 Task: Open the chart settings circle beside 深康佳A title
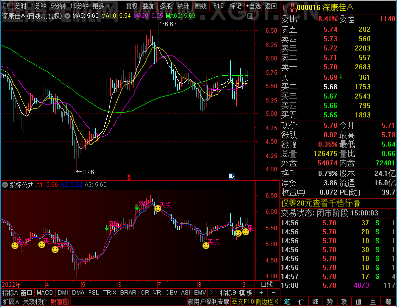coord(67,16)
